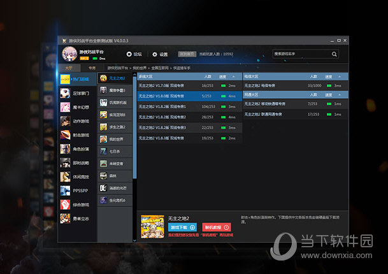
Task: Open the 论坛 forum icon
Action: [x=129, y=54]
